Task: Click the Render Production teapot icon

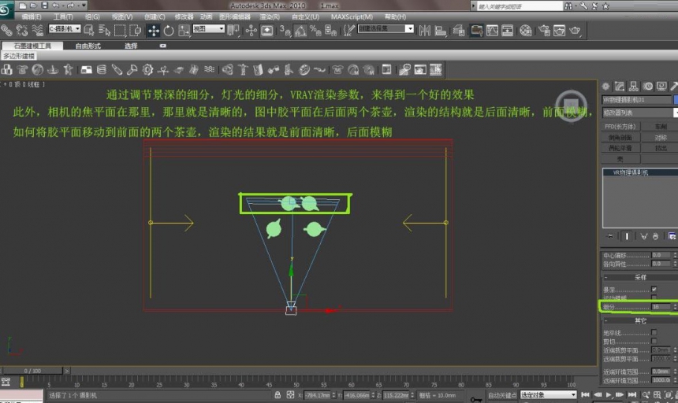Action: (575, 30)
